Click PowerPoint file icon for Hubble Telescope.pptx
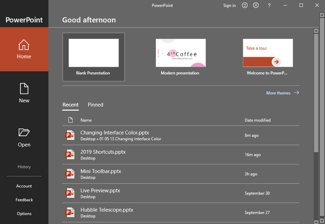 point(70,212)
